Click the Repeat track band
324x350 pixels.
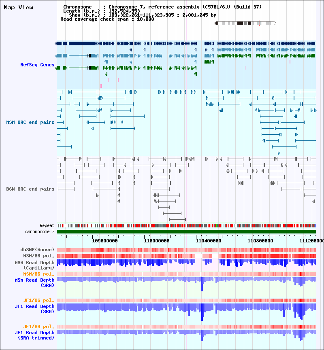(x=186, y=226)
